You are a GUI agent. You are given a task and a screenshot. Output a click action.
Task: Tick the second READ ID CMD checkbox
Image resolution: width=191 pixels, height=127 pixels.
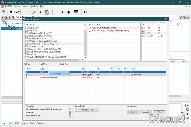(x=90, y=31)
